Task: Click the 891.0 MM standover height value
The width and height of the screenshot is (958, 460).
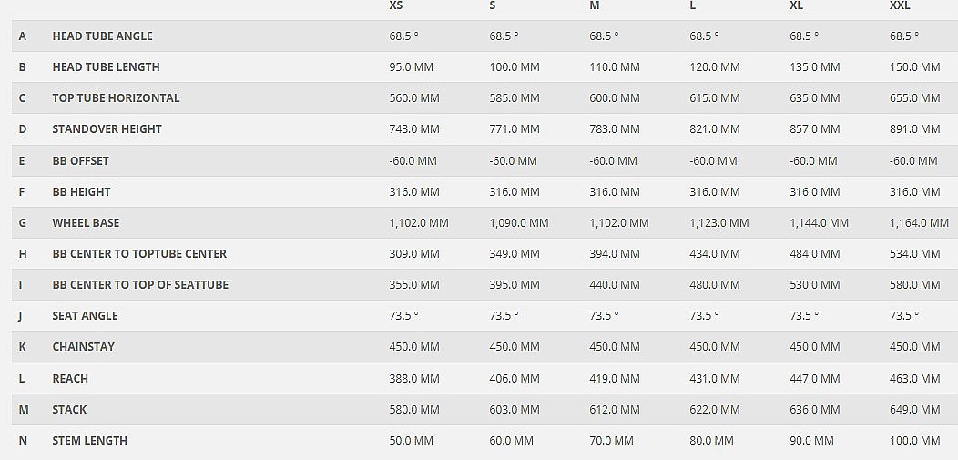Action: (914, 129)
